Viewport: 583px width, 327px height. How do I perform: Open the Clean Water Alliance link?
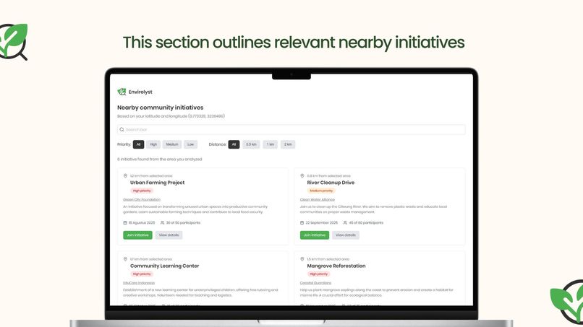click(318, 200)
